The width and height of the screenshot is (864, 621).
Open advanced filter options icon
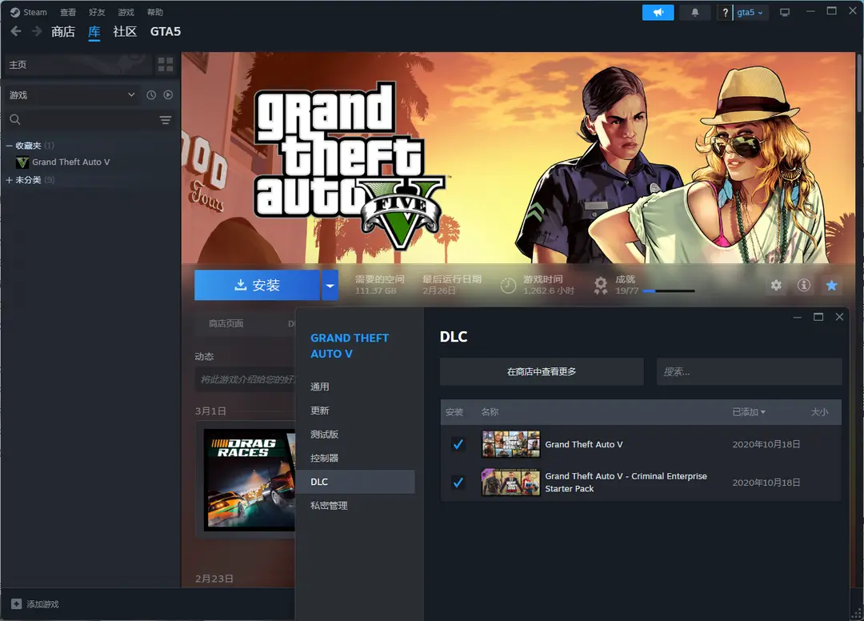(x=166, y=119)
